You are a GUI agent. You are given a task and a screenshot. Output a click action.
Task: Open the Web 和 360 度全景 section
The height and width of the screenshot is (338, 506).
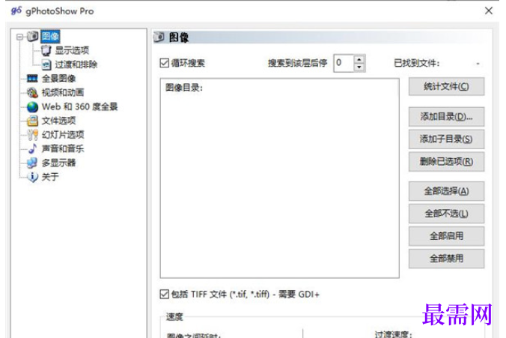(79, 106)
